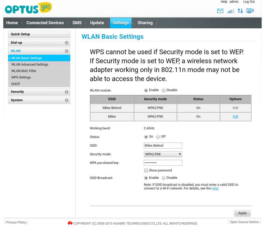Click the 5G network status icon
This screenshot has width=265, height=238.
pos(249,11)
